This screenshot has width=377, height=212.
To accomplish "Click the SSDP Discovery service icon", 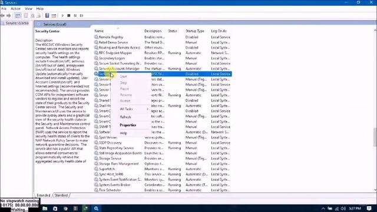I will tap(96, 143).
